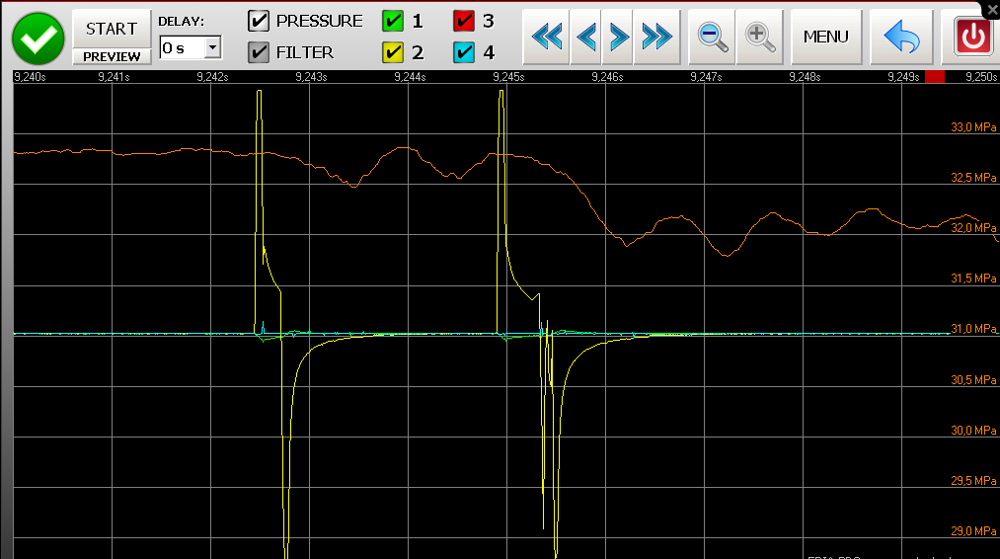Open the DELAY dropdown arrow
The width and height of the screenshot is (1000, 559).
(x=212, y=47)
